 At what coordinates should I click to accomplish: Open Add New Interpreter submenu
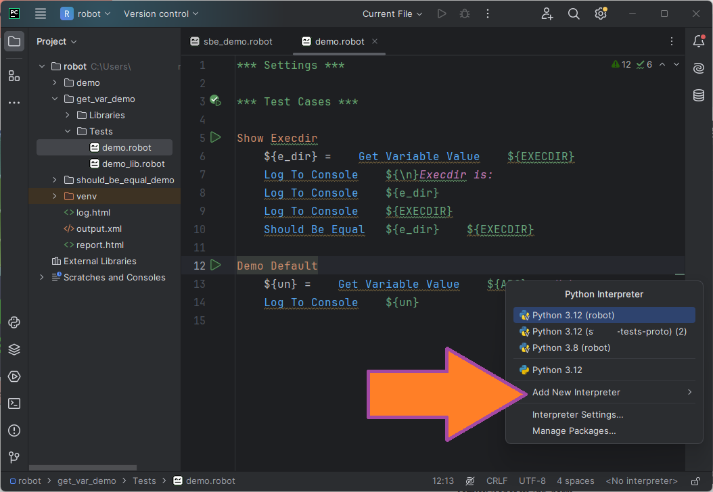[x=604, y=393]
